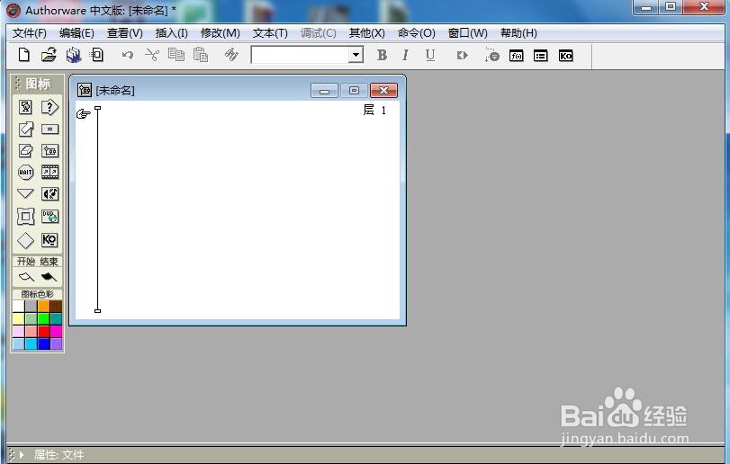Open the Control Panel toolbar icon

click(491, 56)
